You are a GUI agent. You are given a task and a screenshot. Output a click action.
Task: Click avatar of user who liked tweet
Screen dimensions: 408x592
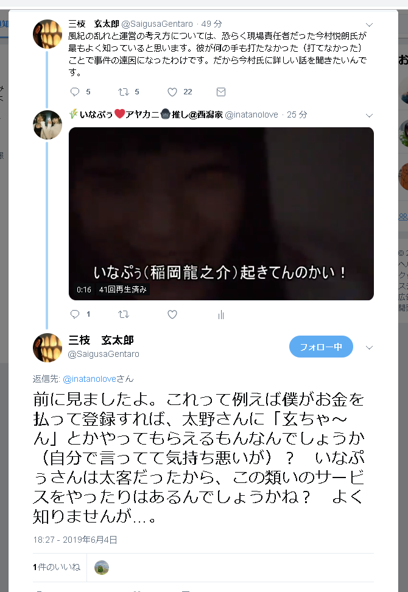pos(102,568)
